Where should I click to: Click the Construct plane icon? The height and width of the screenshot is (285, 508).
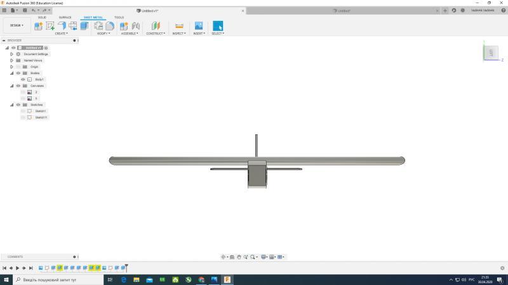click(x=156, y=25)
